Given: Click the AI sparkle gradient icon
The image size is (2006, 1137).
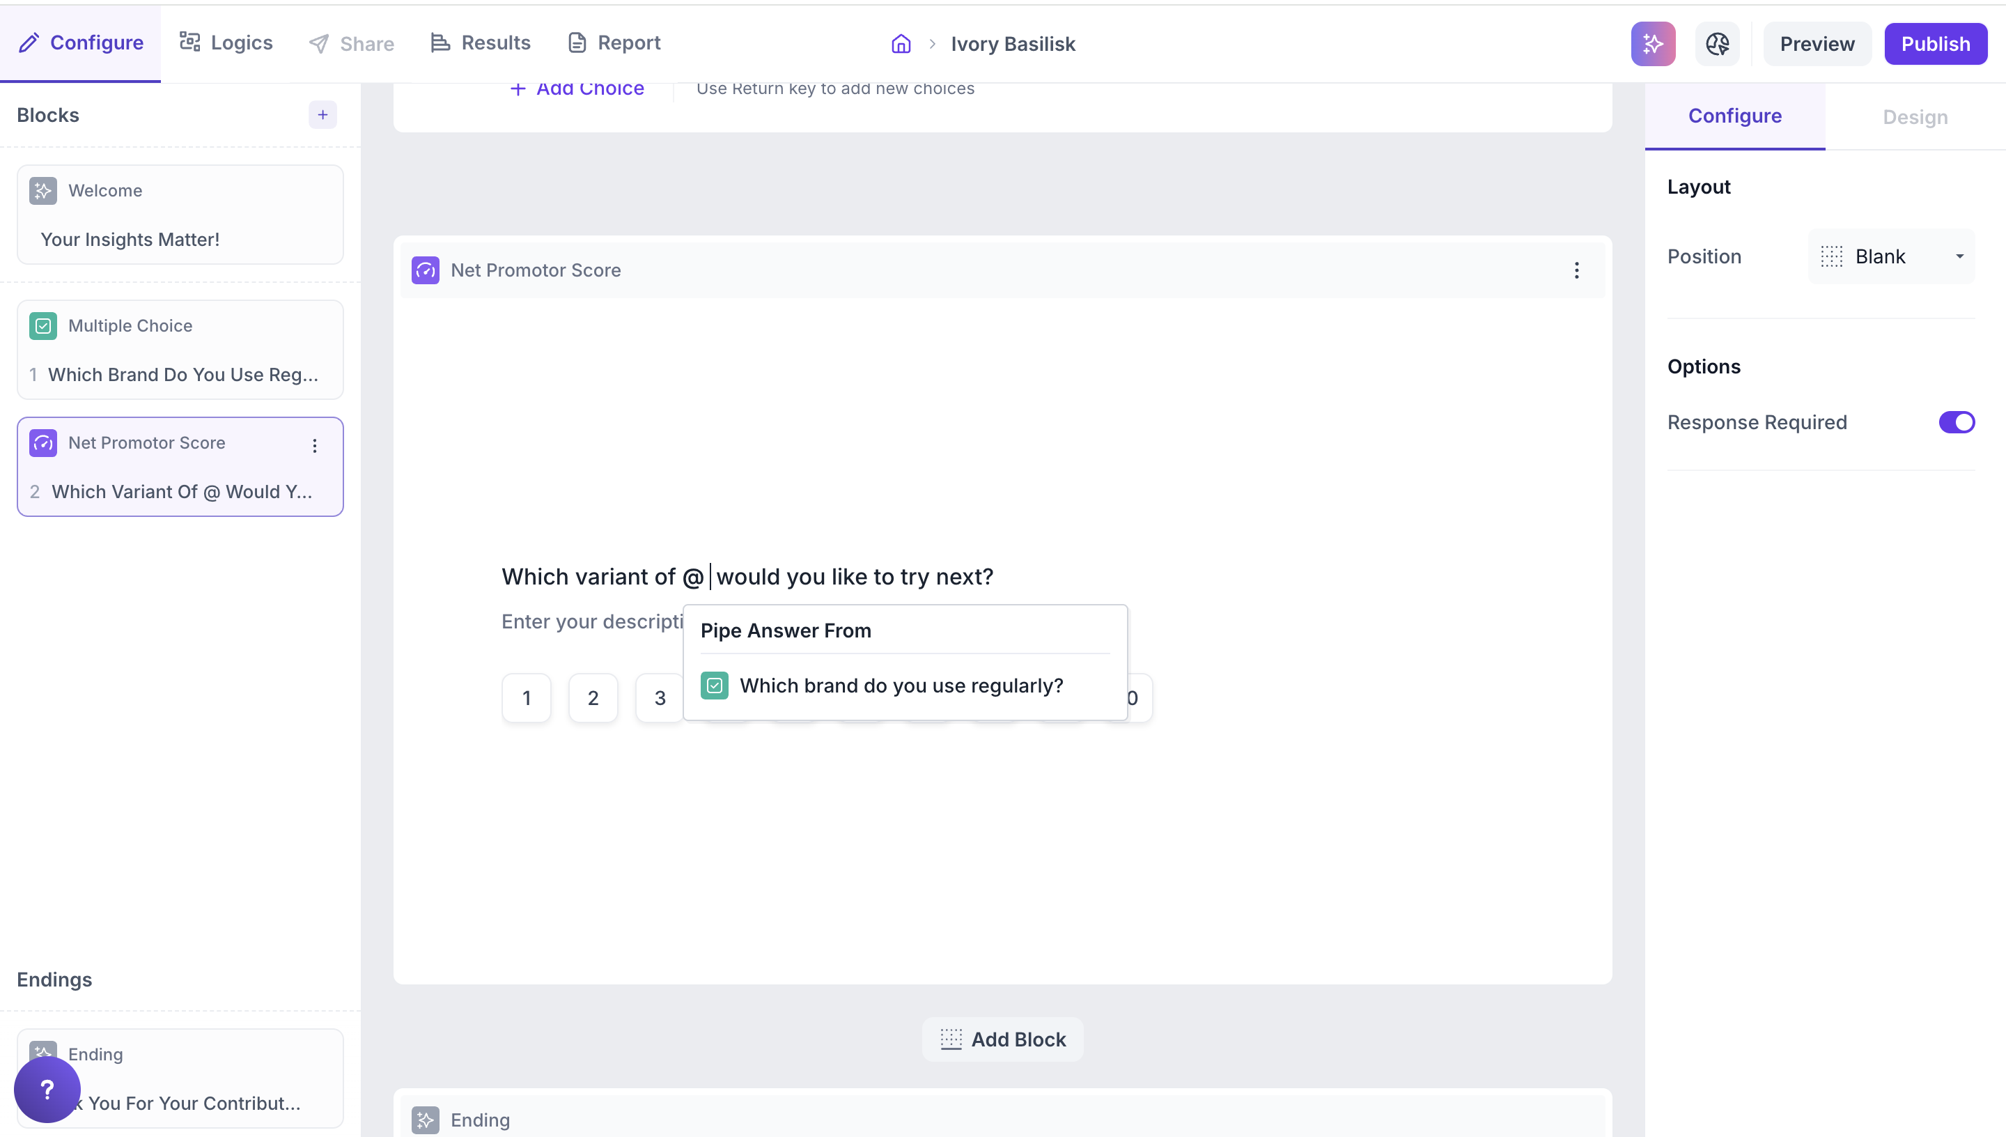Looking at the screenshot, I should click(x=1652, y=44).
